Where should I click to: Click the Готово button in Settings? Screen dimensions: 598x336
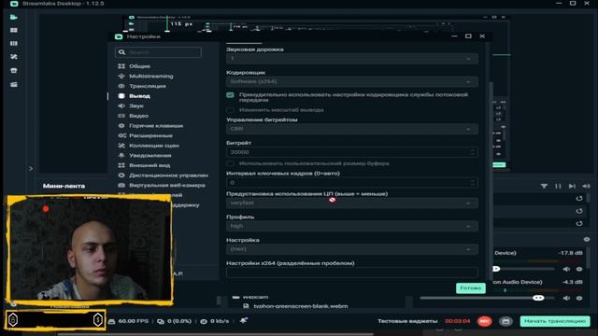[x=471, y=288]
